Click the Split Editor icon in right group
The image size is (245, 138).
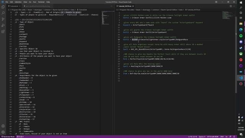coord(230,6)
